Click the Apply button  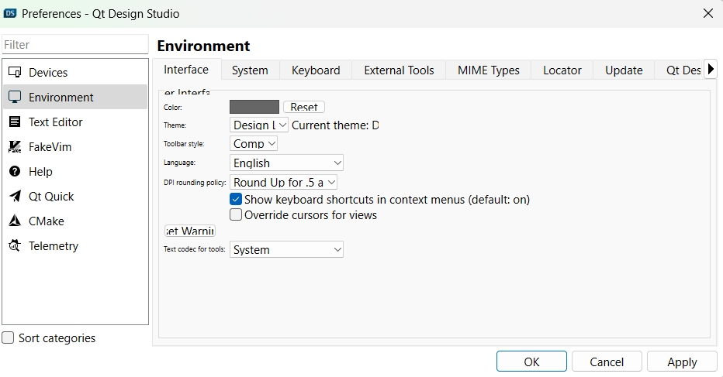tap(682, 362)
